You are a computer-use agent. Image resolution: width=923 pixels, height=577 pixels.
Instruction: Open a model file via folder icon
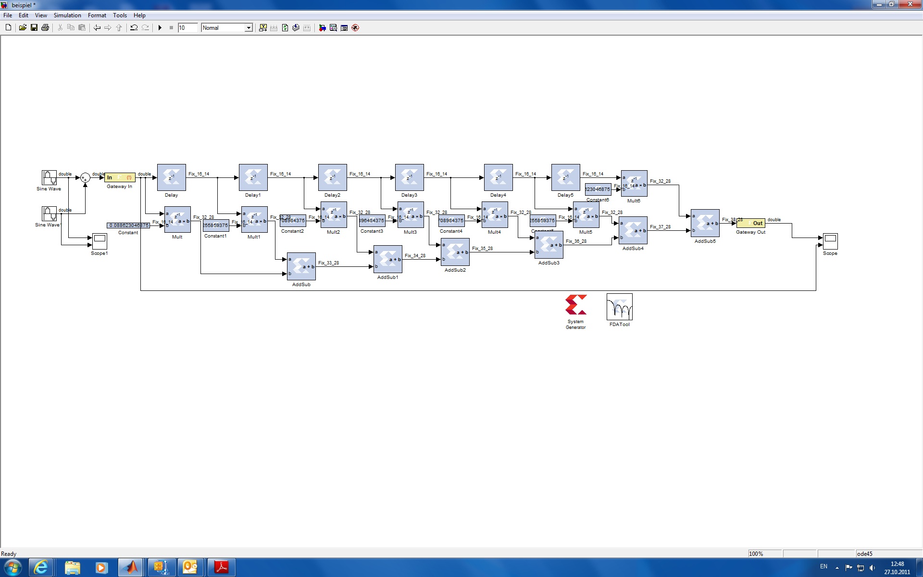click(23, 27)
